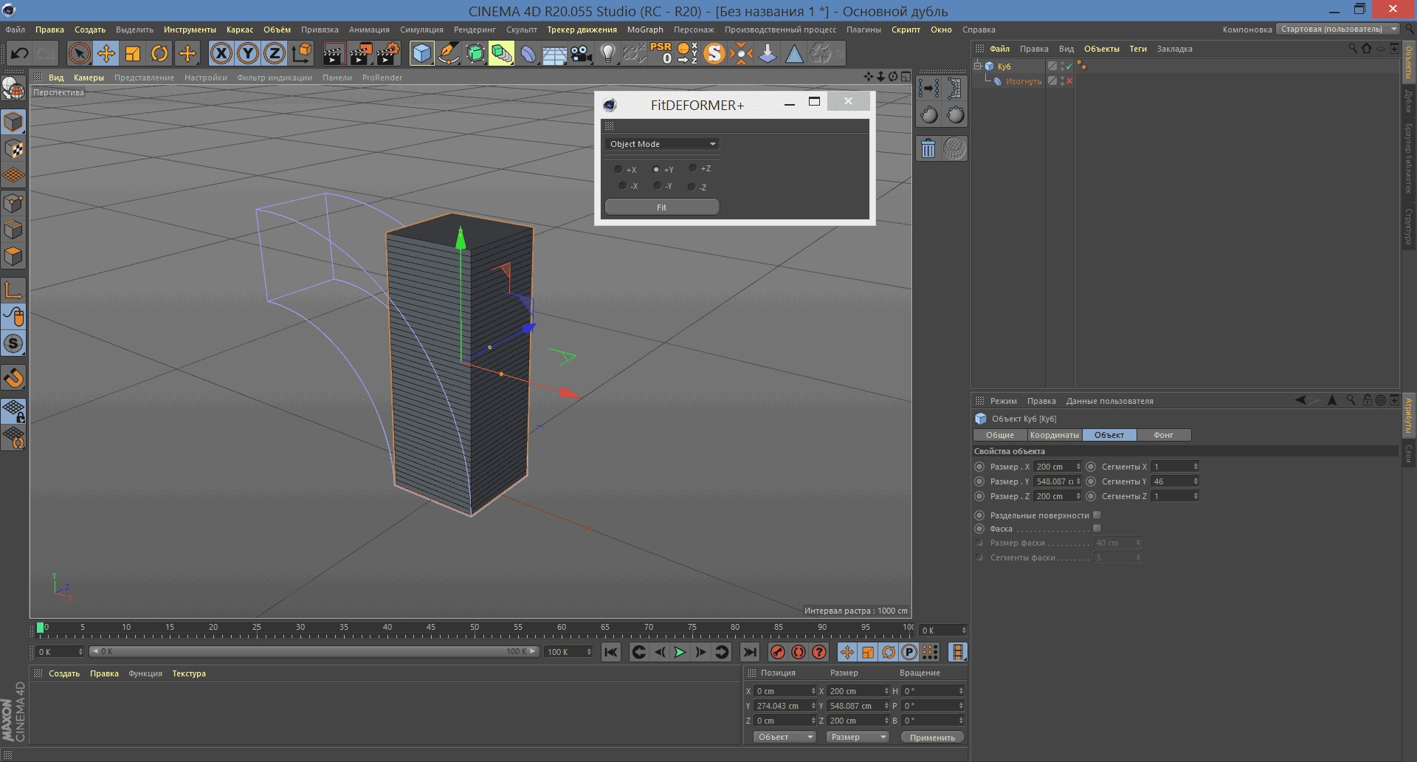This screenshot has width=1417, height=762.
Task: Open the Объект coordinate mode dropdown
Action: tap(784, 737)
